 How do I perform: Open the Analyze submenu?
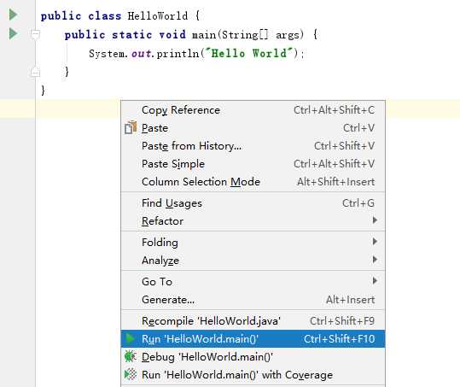pos(253,261)
